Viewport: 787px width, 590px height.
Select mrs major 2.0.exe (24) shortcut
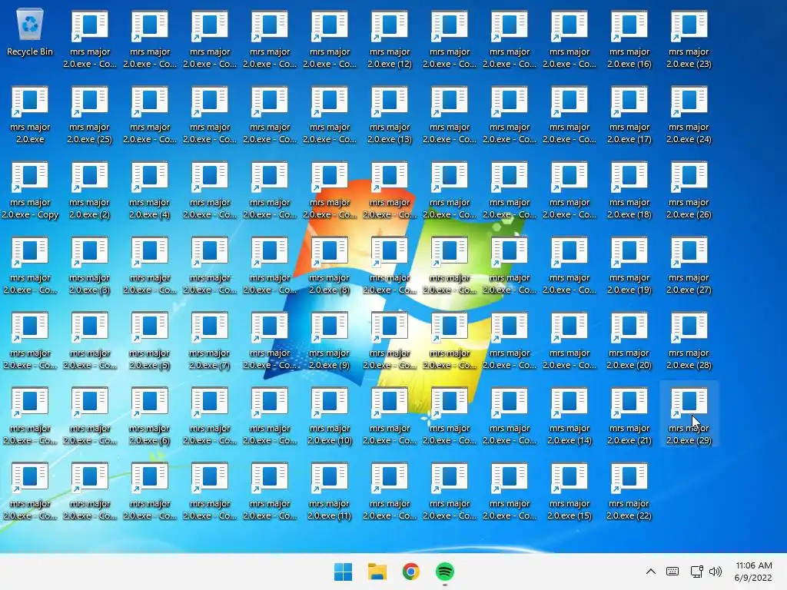(689, 114)
